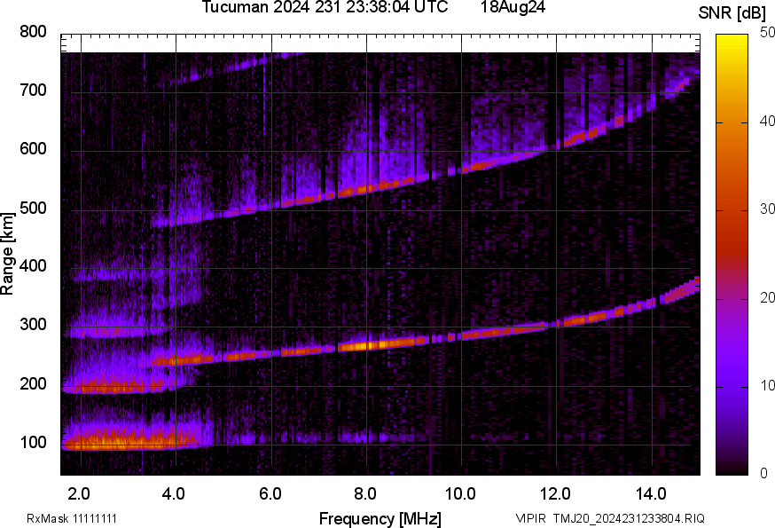Screen dimensions: 775x528
Task: Click the range tick label '400'
Action: (33, 266)
